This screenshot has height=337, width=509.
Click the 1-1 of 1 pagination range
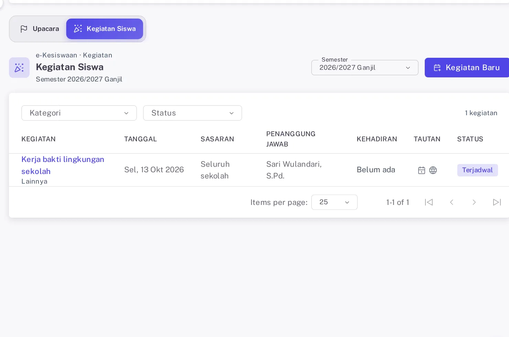398,202
